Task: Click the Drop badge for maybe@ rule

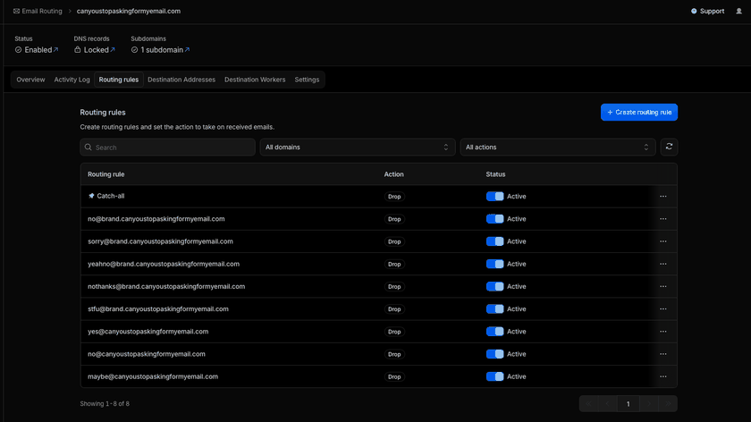Action: (394, 377)
